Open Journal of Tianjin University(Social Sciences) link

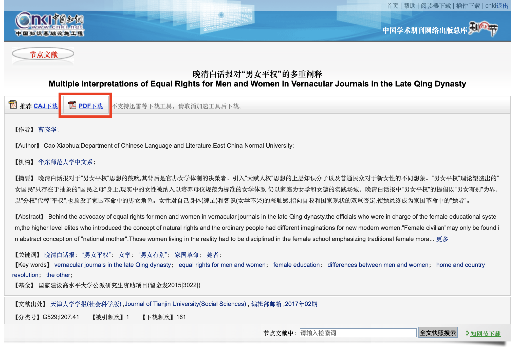[185, 304]
